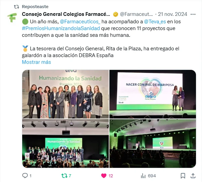The height and width of the screenshot is (182, 202).
Task: Open the group photo of ten women
Action: (65, 94)
